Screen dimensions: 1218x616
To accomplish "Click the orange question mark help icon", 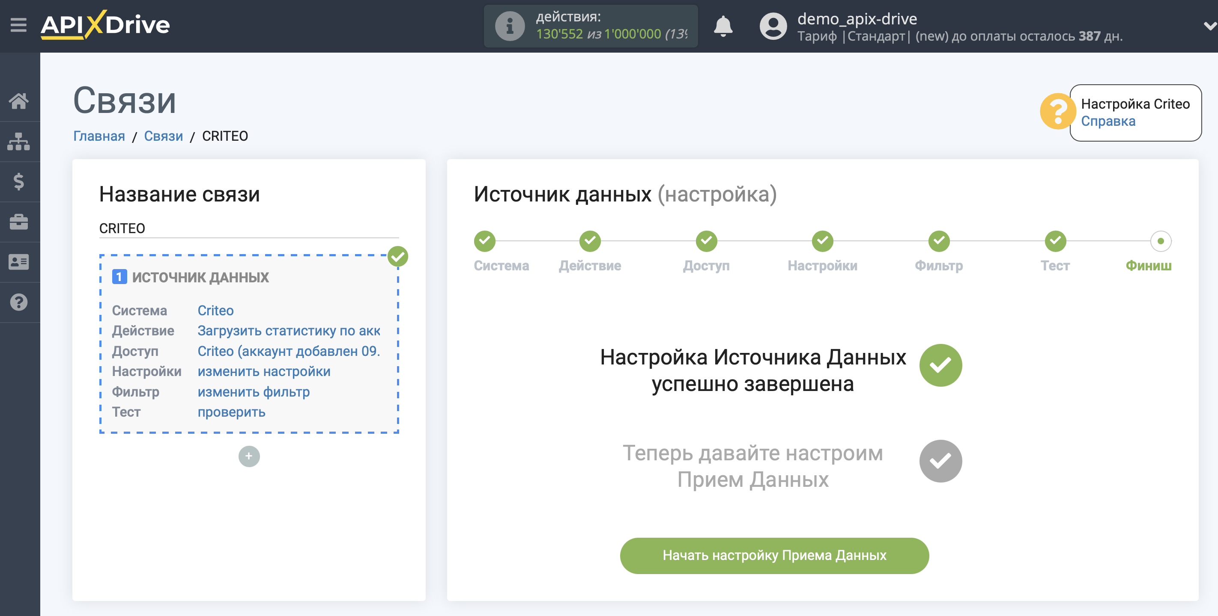I will click(x=1057, y=112).
